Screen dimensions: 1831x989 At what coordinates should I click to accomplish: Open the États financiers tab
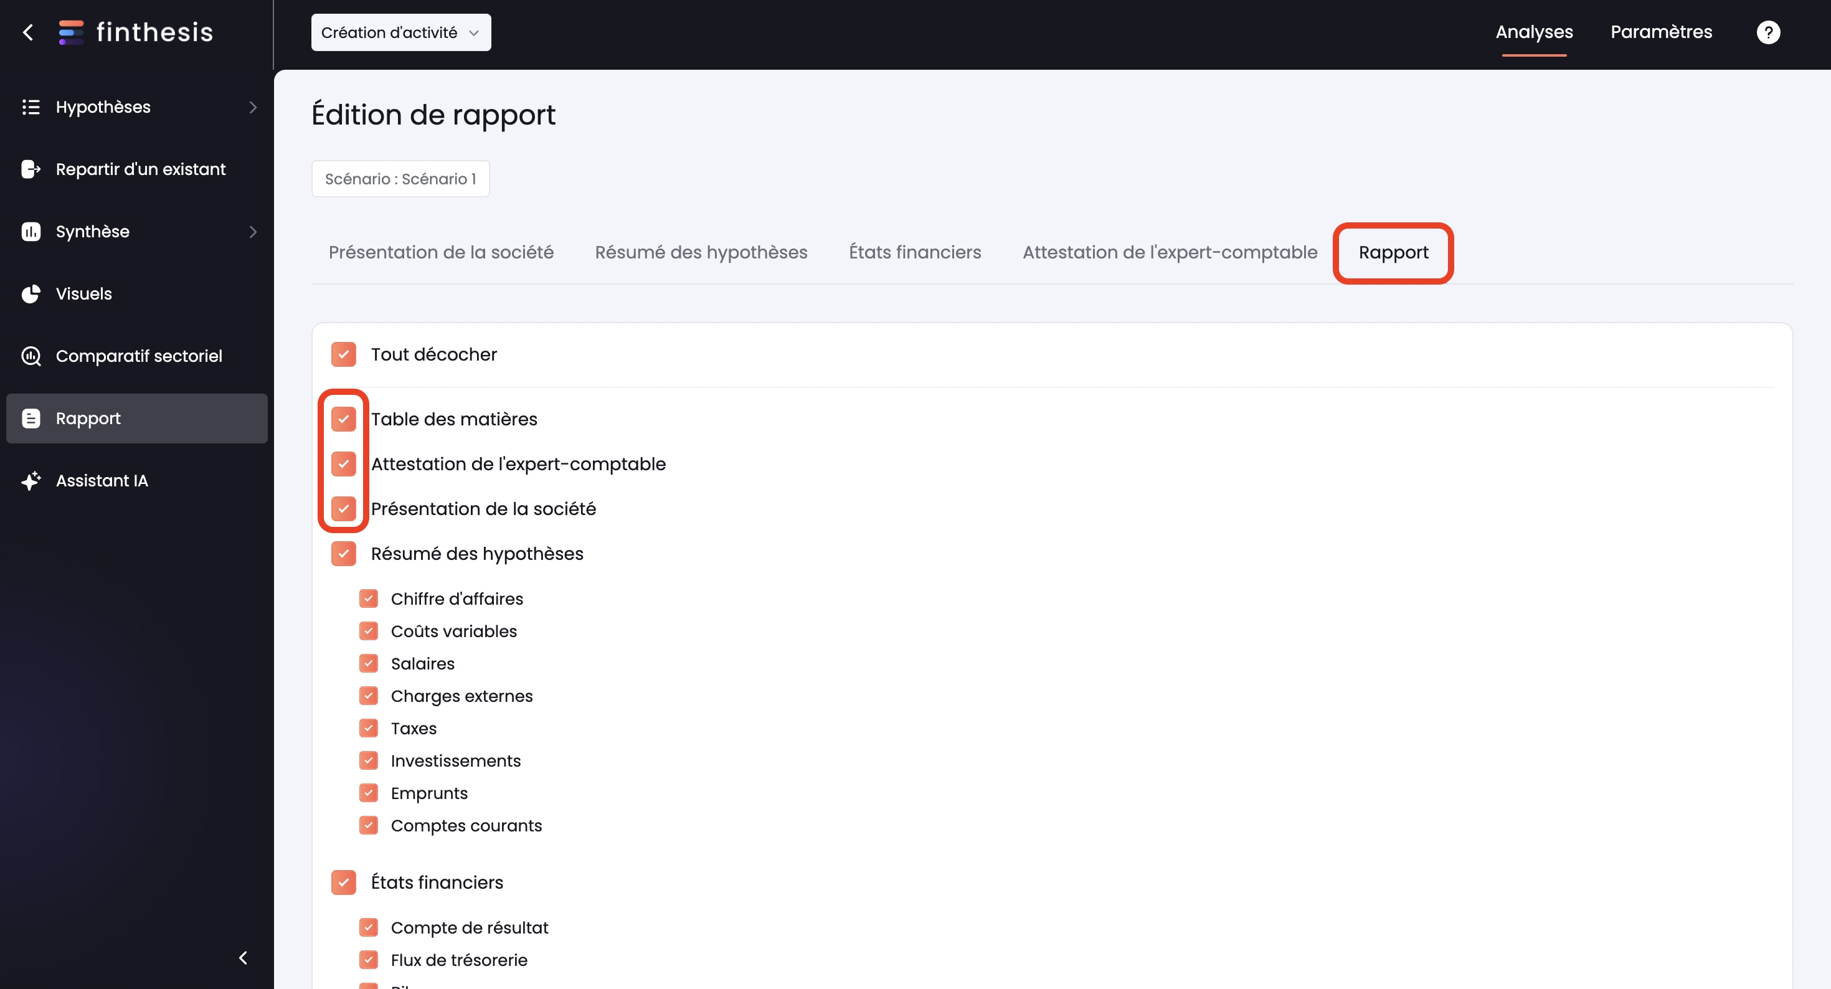pos(915,252)
